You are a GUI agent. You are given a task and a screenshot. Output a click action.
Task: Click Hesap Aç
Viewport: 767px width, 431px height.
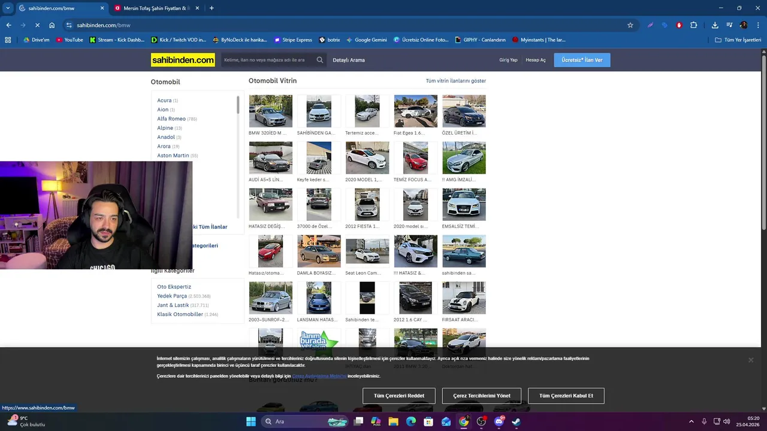point(536,60)
